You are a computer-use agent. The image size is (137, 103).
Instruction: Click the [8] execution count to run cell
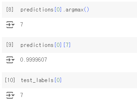pyautogui.click(x=10, y=10)
